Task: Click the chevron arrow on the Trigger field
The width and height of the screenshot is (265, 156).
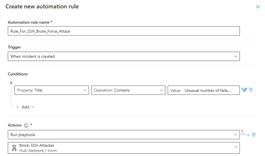Action: tap(236, 56)
